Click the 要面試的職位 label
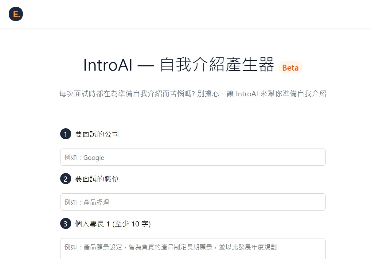Screen dimensions: 371x259 (x=97, y=179)
